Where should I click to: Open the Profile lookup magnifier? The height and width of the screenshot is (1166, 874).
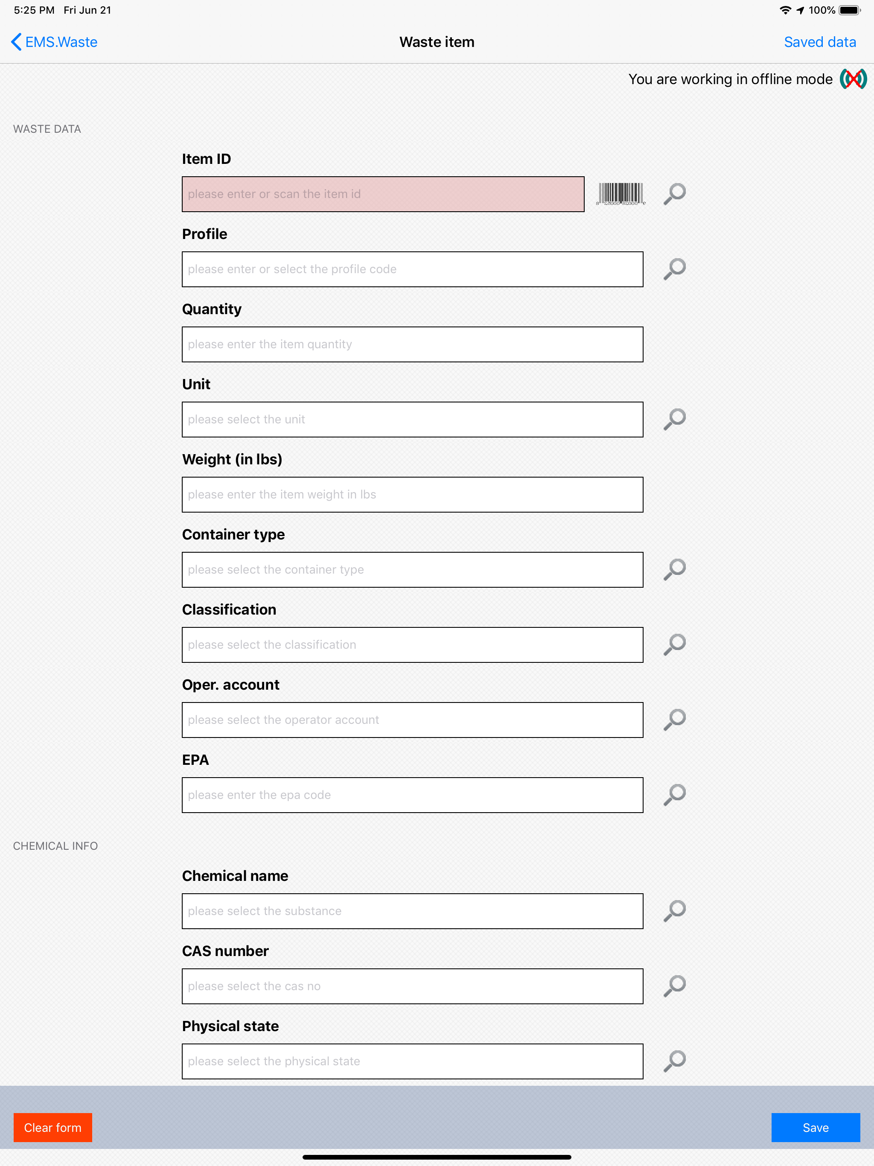click(674, 269)
